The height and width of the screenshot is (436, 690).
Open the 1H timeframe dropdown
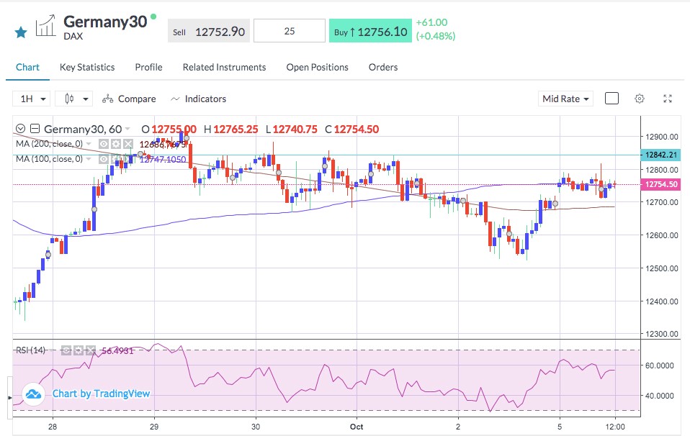pyautogui.click(x=32, y=99)
